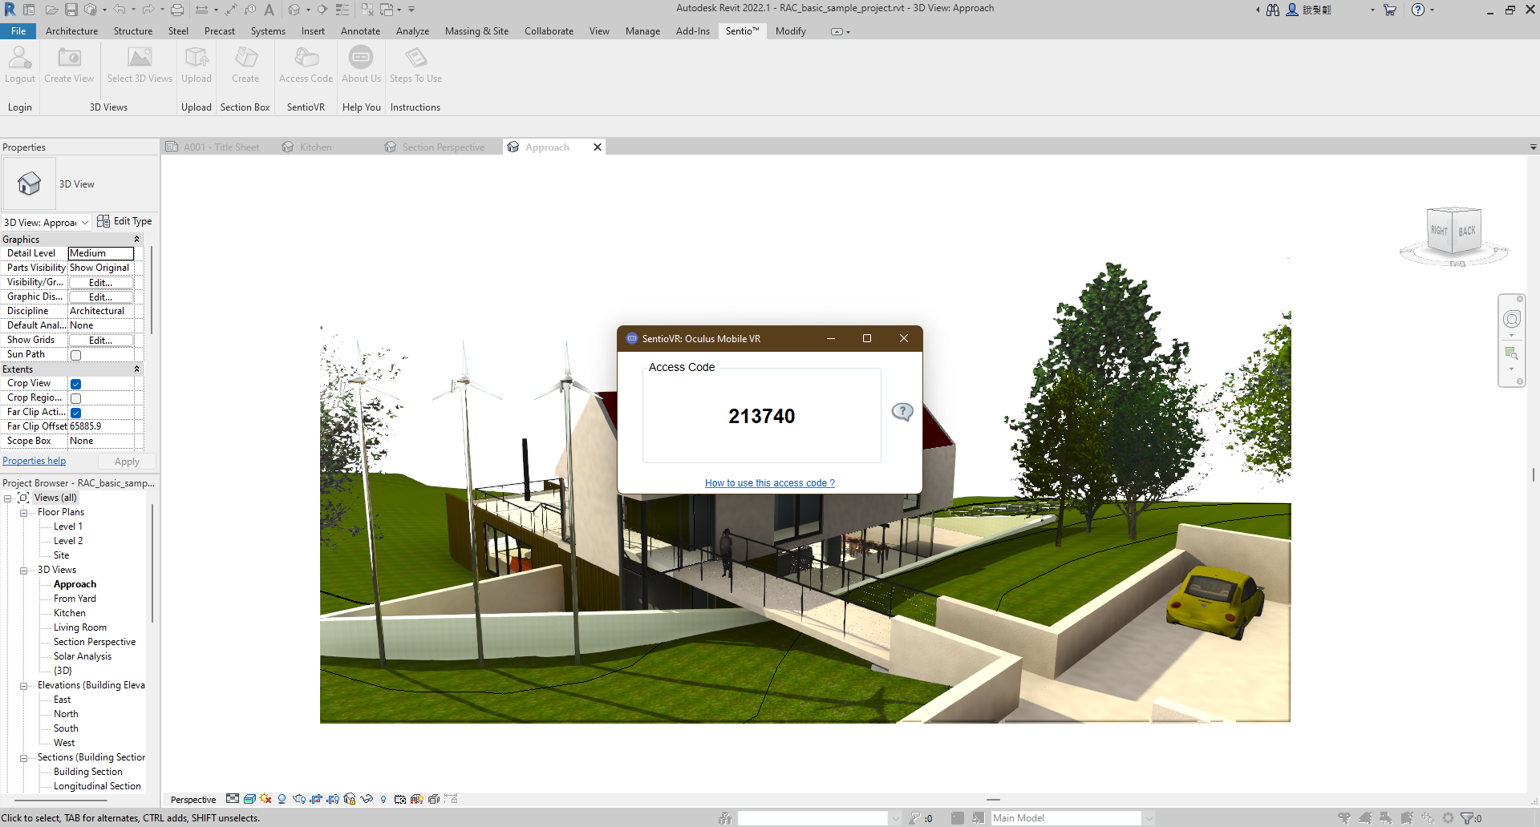The width and height of the screenshot is (1540, 827).
Task: Click the Unlocked 3D View house-lock icon
Action: coord(350,799)
